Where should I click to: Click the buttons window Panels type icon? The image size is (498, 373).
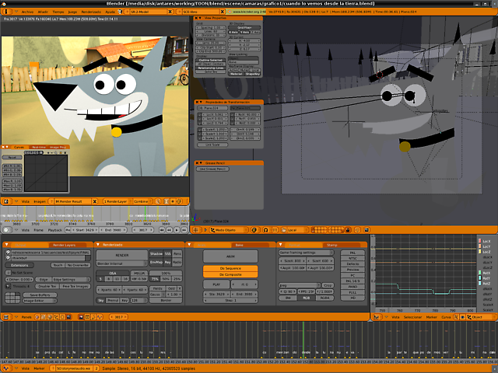pos(6,317)
